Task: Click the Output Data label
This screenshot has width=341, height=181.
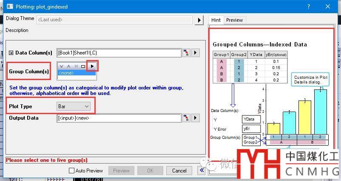Action: [x=24, y=118]
